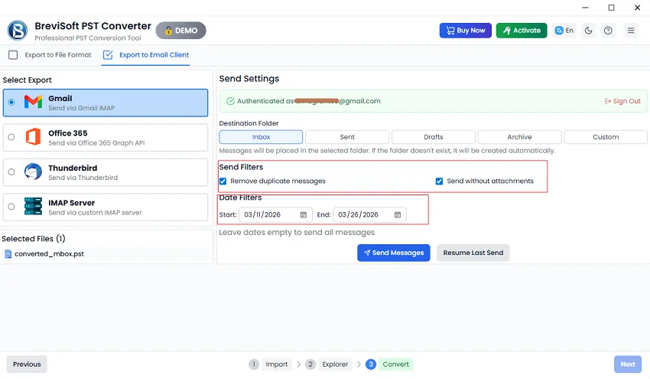Open the En language selector
This screenshot has width=650, height=379.
[564, 31]
